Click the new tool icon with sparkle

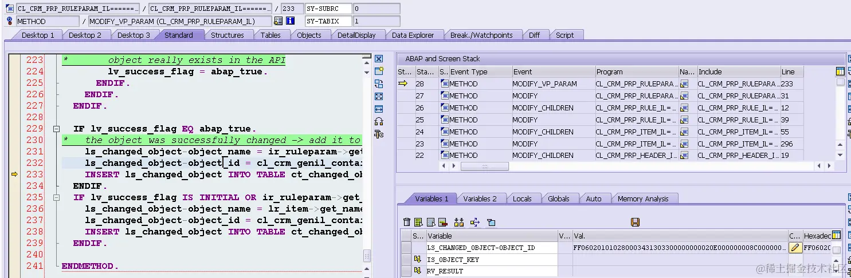pos(379,71)
